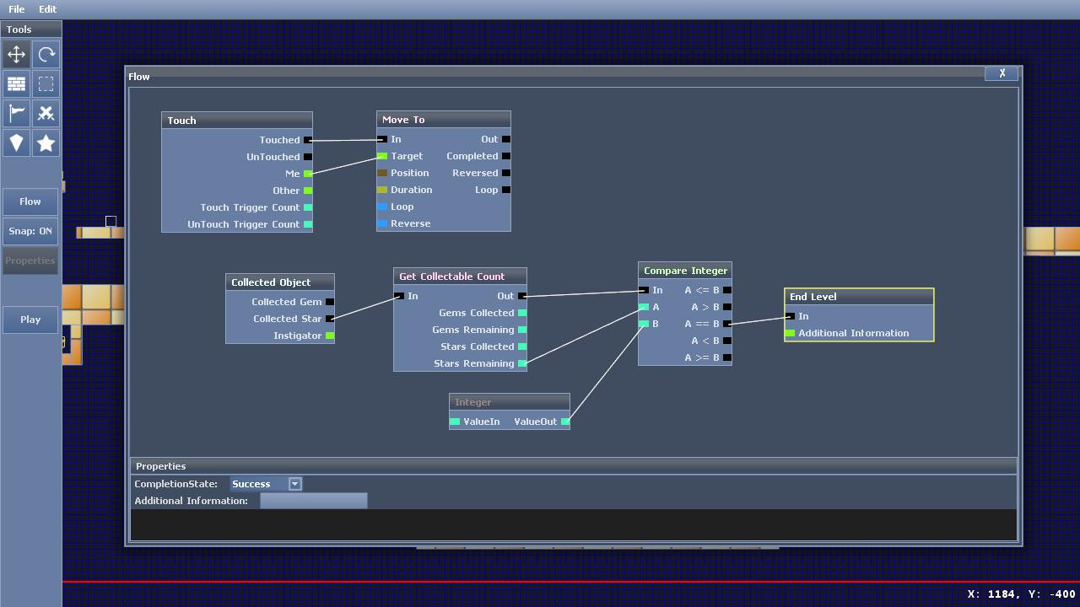Select the gem tool

pos(16,143)
